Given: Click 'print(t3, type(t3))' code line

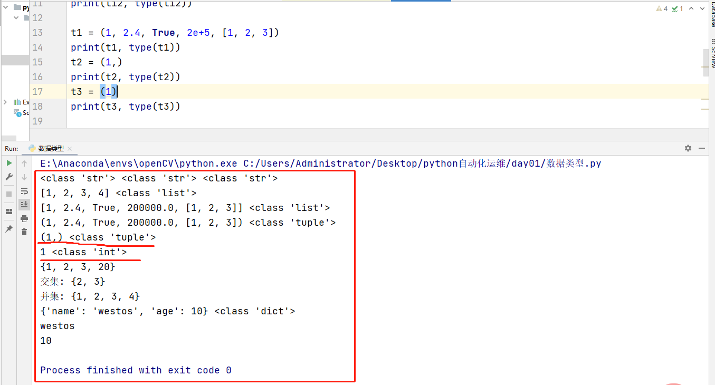Looking at the screenshot, I should pos(126,107).
